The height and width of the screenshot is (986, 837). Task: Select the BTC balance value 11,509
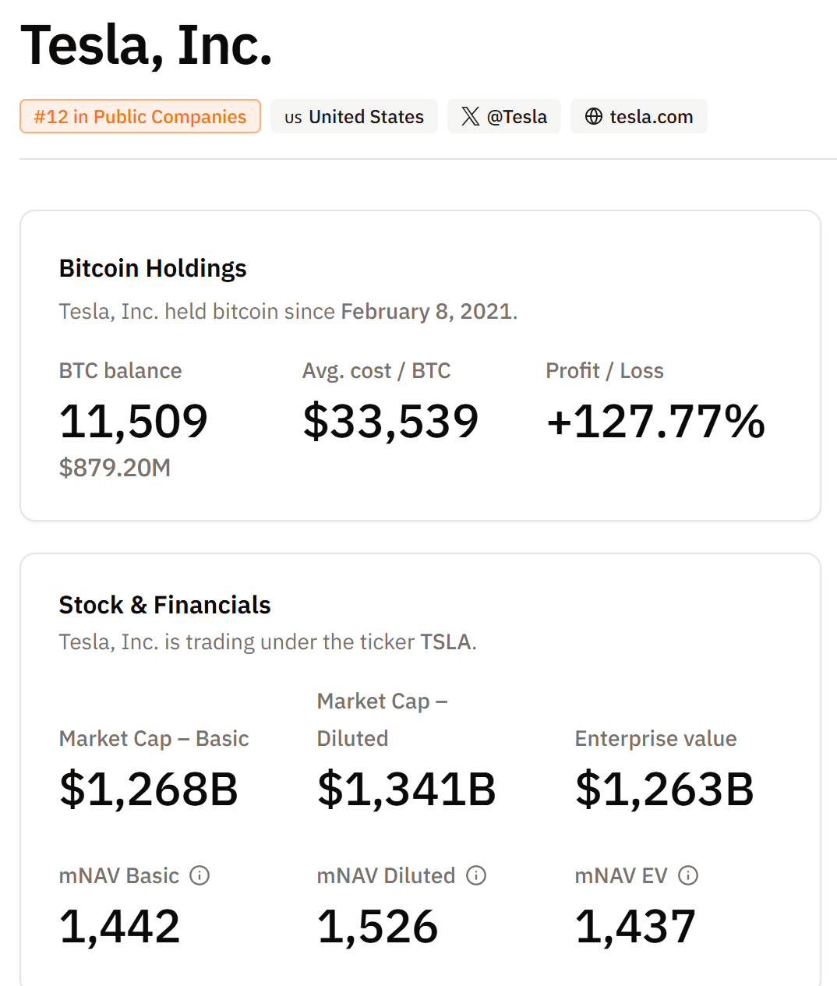[133, 422]
